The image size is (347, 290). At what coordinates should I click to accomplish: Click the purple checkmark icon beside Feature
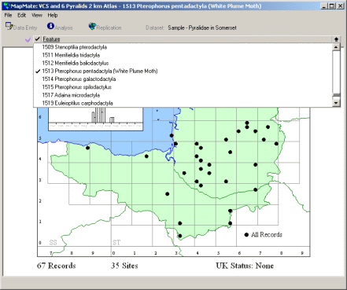[28, 39]
